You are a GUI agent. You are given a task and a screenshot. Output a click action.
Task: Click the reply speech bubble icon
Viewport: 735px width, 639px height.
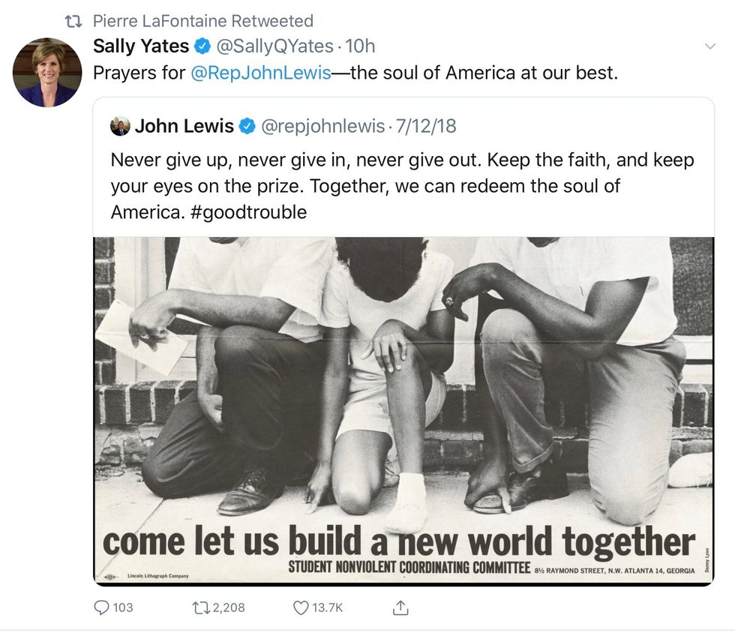(102, 607)
